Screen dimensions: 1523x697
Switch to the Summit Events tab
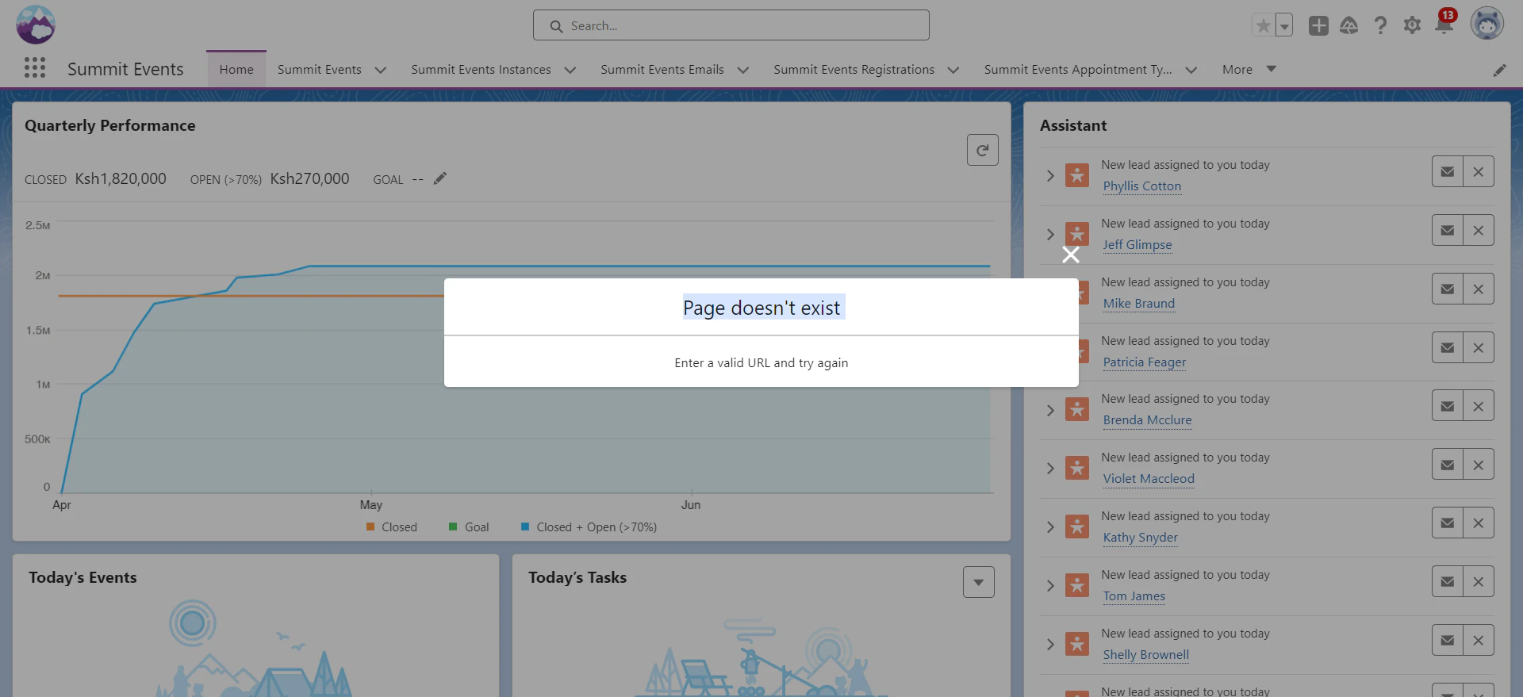click(x=320, y=70)
